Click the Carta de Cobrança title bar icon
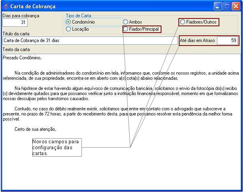243x192 pixels. tap(5, 6)
